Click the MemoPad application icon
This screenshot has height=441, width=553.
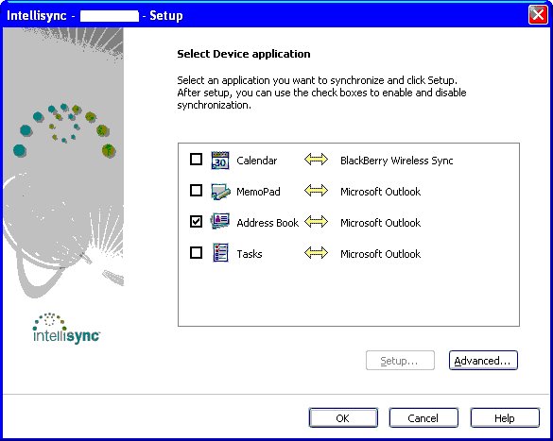point(220,192)
